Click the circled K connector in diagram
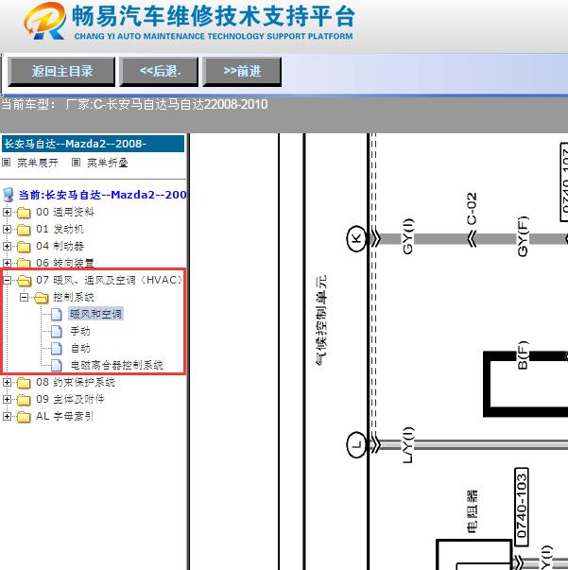The image size is (568, 570). click(x=356, y=239)
